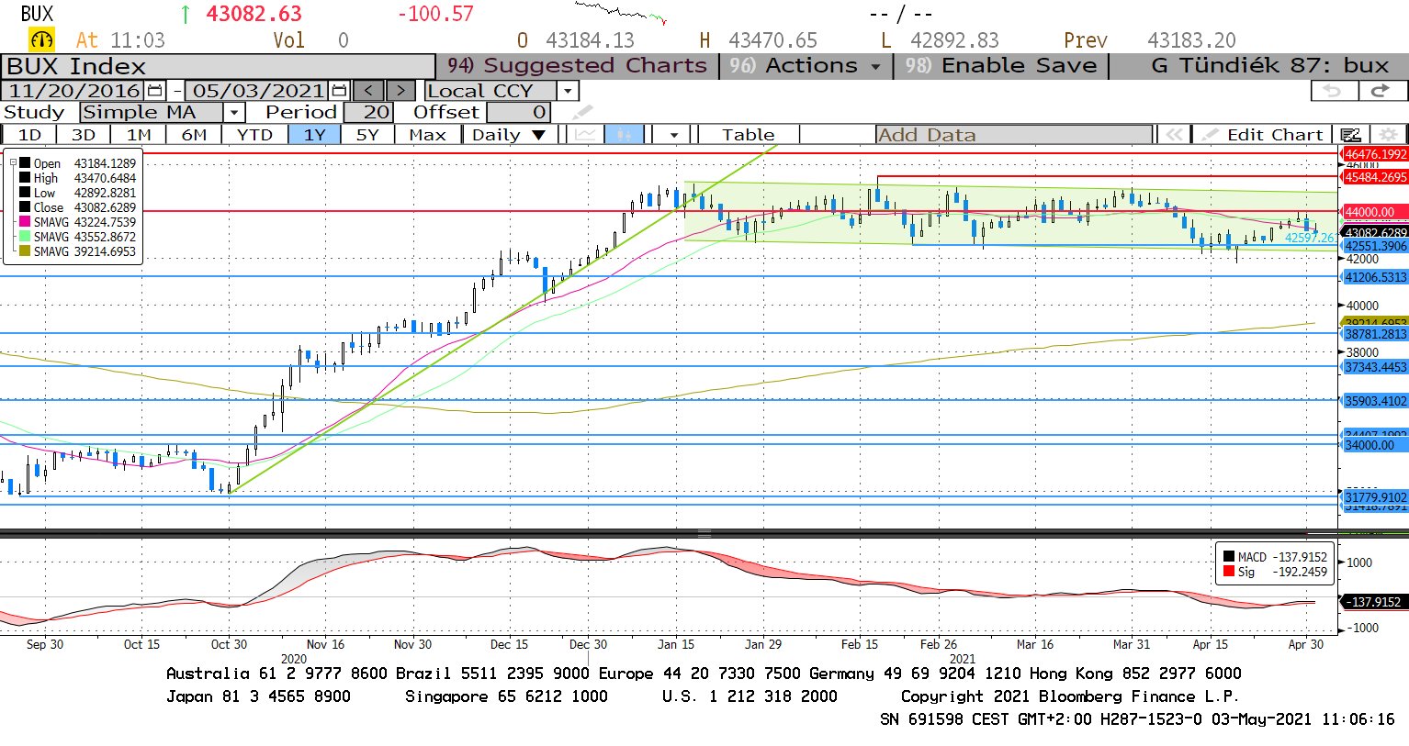Click the black High legend swatch
This screenshot has width=1409, height=746.
[25, 178]
